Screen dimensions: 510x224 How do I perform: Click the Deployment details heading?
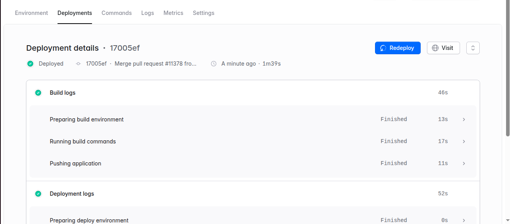pos(63,48)
